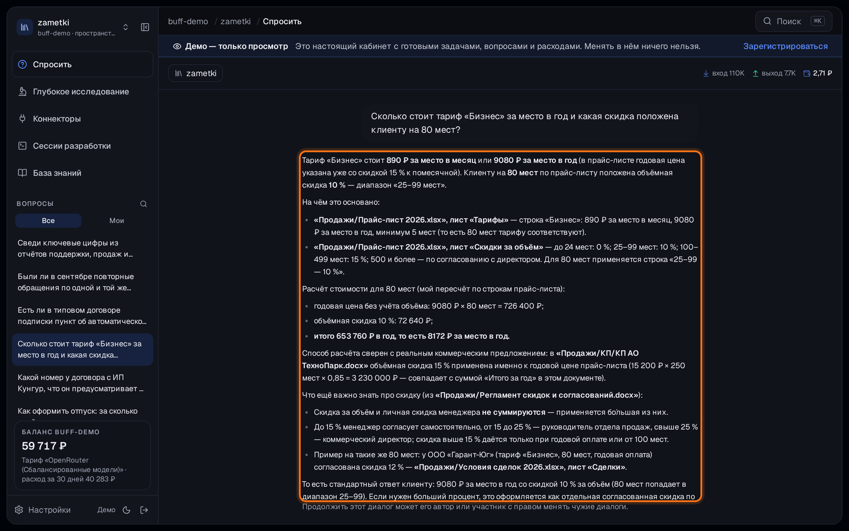Select the Все questions filter

pyautogui.click(x=48, y=221)
